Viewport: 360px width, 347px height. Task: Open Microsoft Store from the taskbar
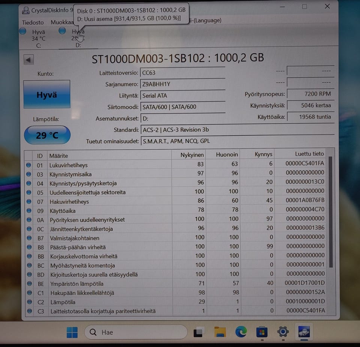[x=262, y=332]
